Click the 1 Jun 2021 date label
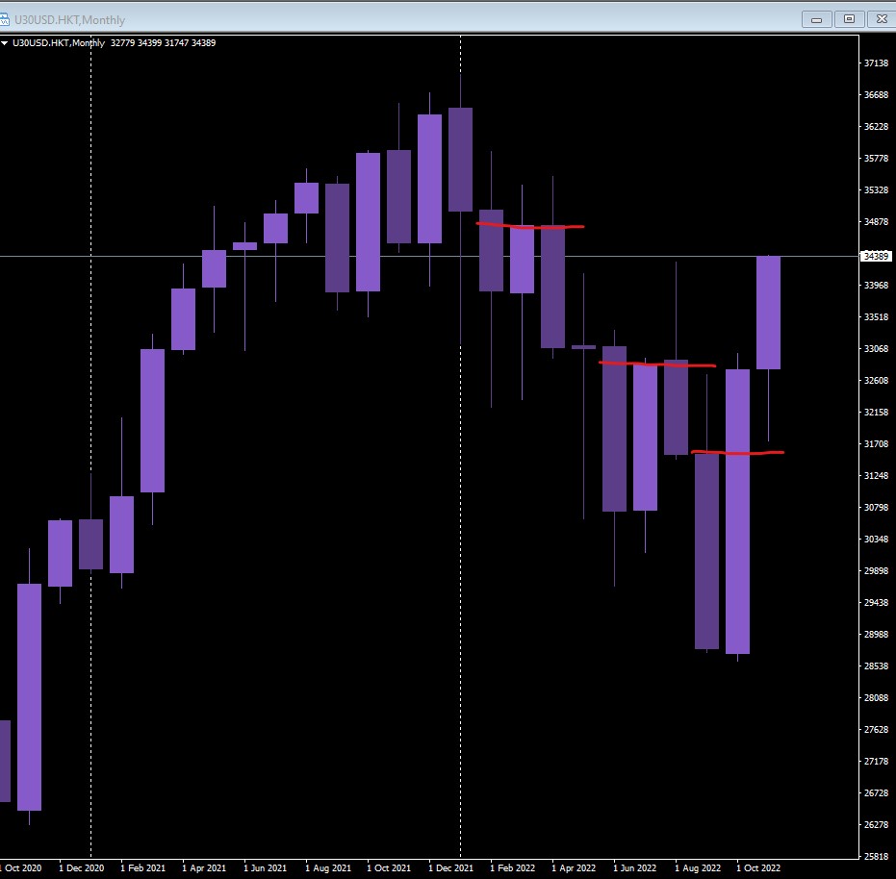 coord(266,868)
